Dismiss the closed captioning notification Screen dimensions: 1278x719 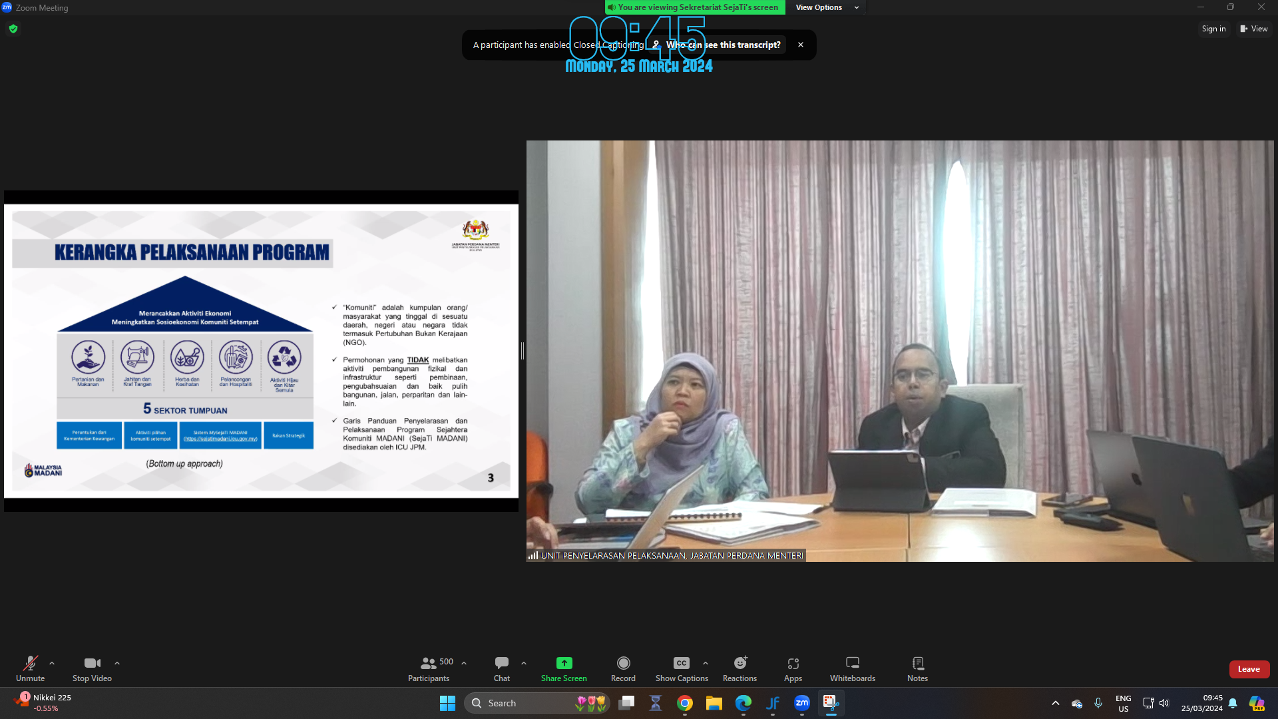pyautogui.click(x=801, y=45)
